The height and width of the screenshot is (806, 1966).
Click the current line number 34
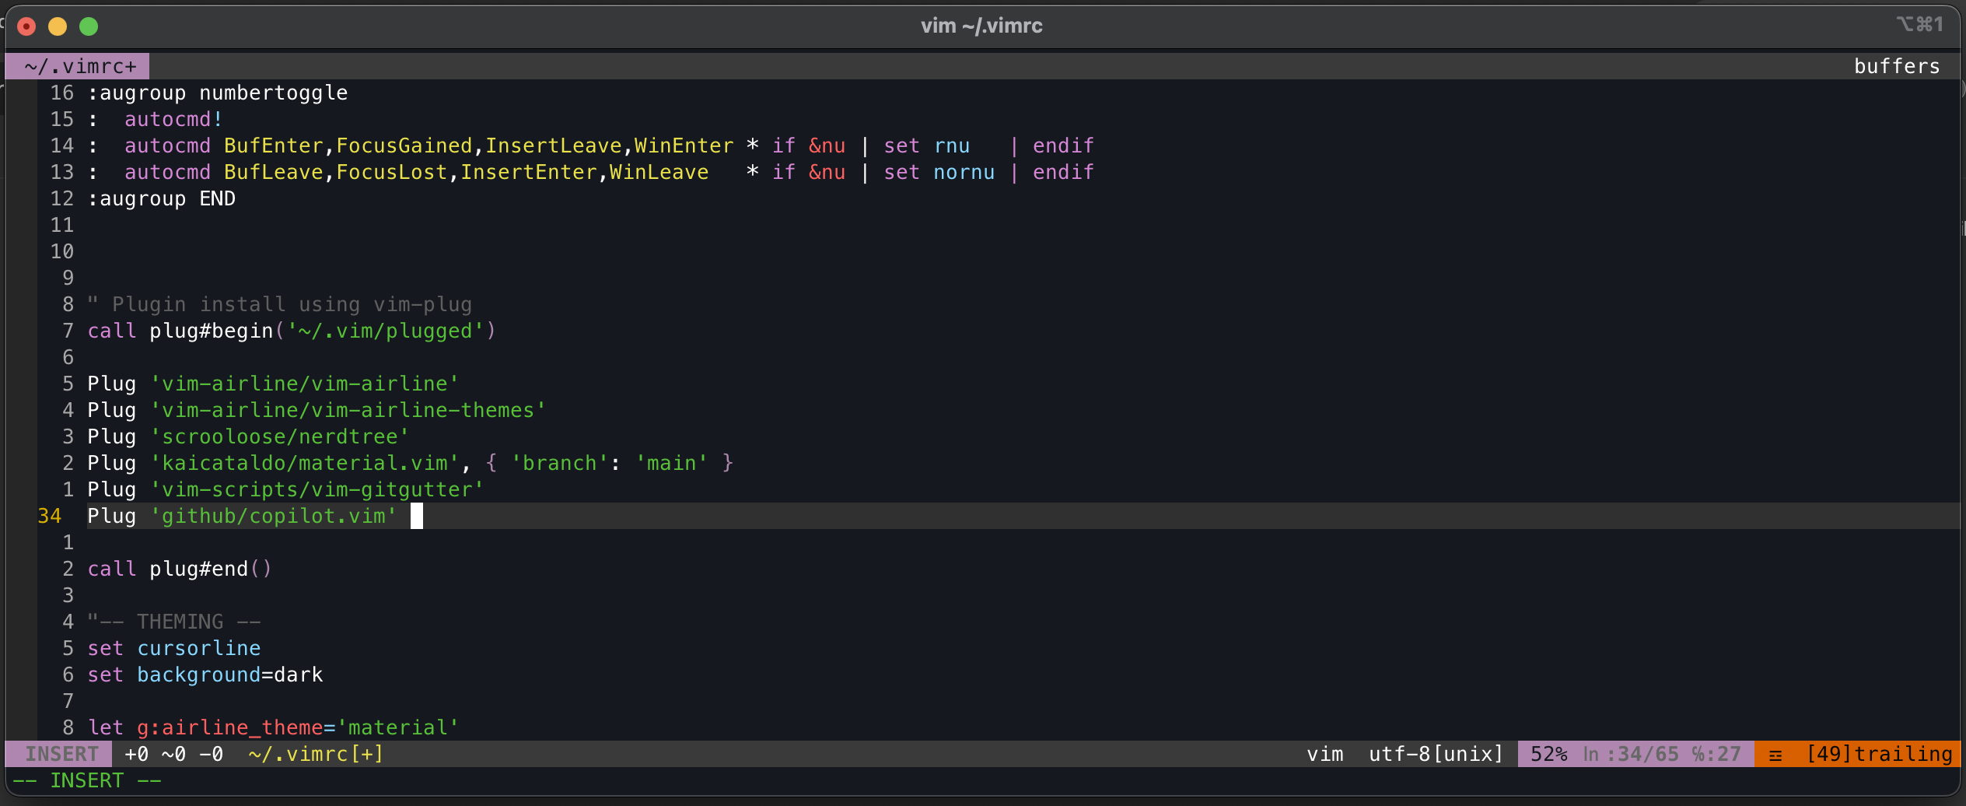[x=50, y=516]
